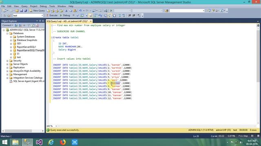The image size is (261, 146).
Task: Click the Windows Start button
Action: point(4,142)
